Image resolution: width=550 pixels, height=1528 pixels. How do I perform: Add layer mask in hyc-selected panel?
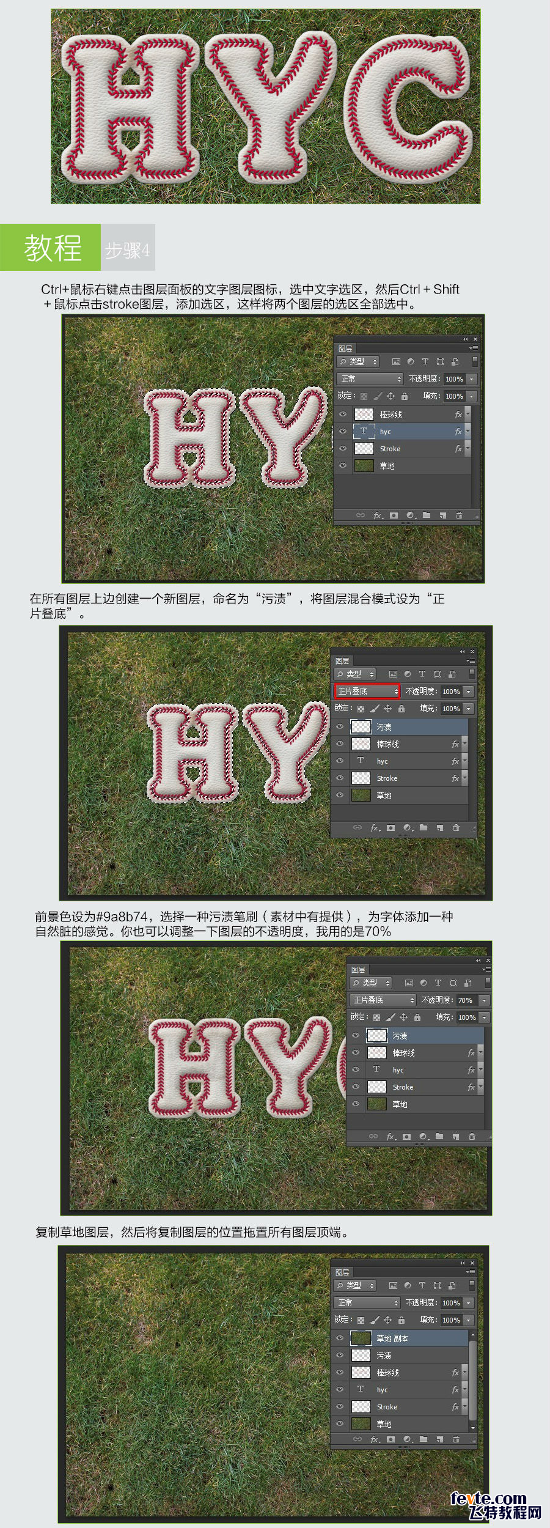point(394,515)
